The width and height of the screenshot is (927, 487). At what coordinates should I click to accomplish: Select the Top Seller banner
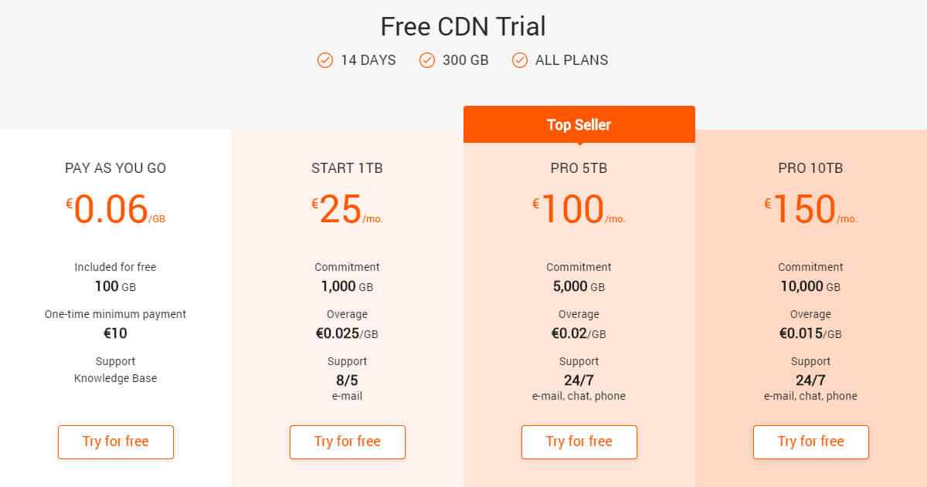click(x=579, y=124)
